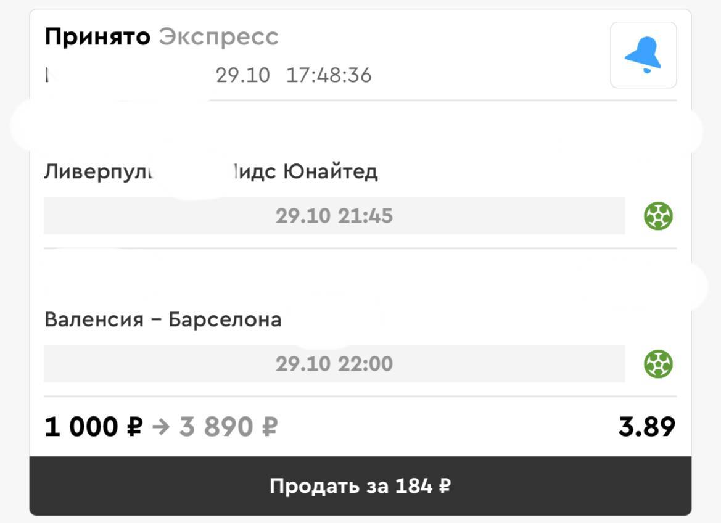Screen dimensions: 721x523
Task: Tap soccer ball icon for Liverpool match
Action: tap(658, 216)
